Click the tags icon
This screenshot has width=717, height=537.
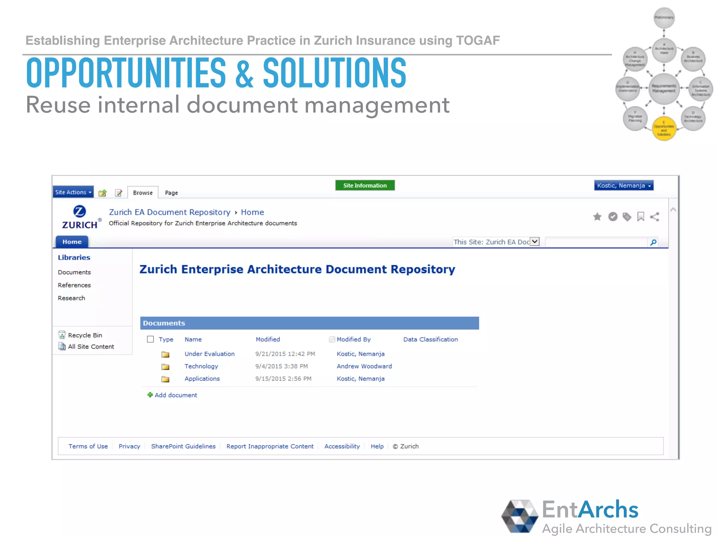pyautogui.click(x=627, y=217)
